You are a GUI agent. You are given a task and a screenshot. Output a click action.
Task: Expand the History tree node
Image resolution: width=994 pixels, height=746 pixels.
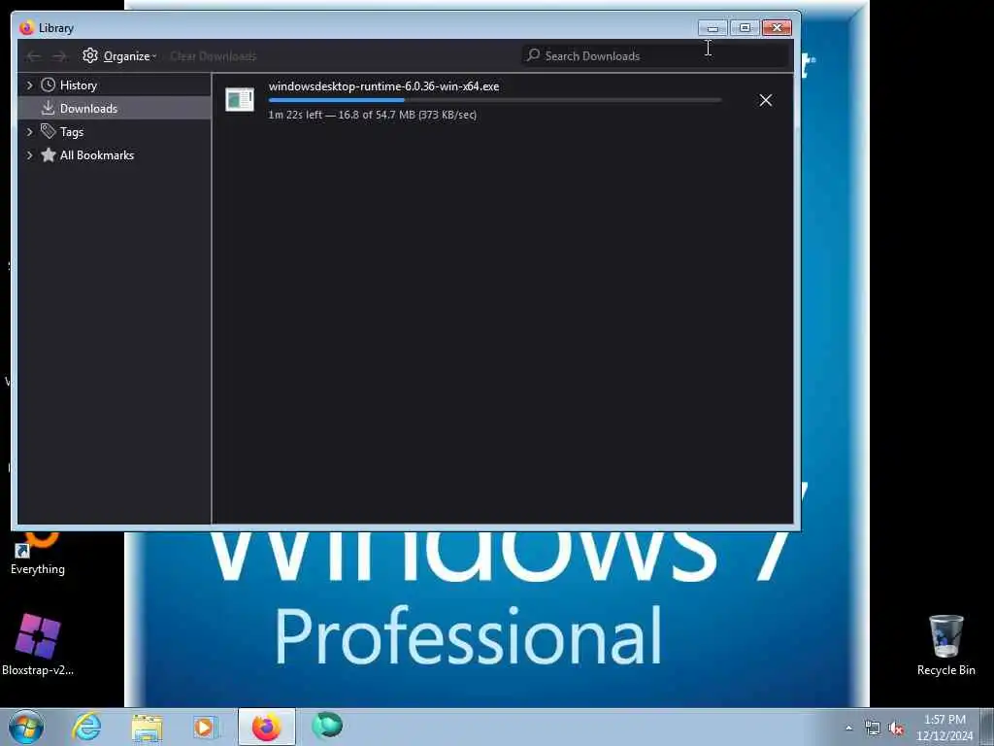(x=29, y=85)
